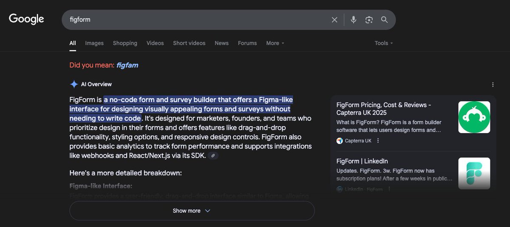Click the 'Figma-like Interface:' subheading

pos(101,186)
